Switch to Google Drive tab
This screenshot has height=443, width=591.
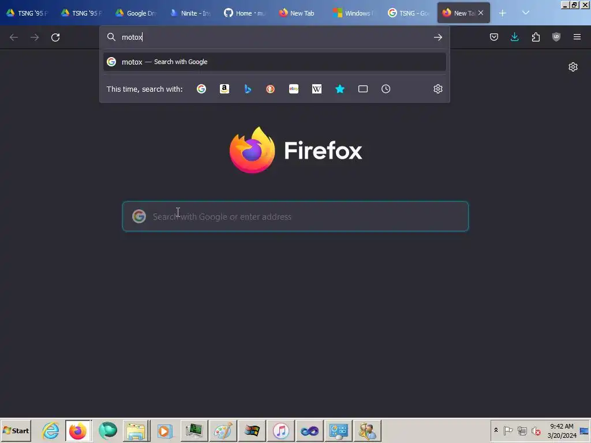[136, 13]
